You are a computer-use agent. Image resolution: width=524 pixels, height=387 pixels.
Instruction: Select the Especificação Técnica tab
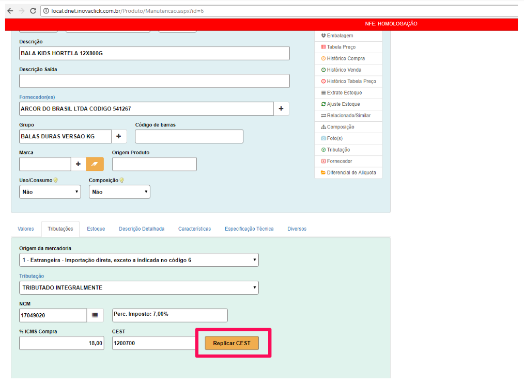(249, 229)
